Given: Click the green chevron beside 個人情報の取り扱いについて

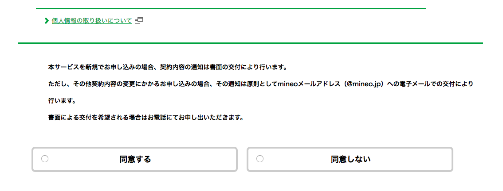Looking at the screenshot, I should click(x=47, y=21).
